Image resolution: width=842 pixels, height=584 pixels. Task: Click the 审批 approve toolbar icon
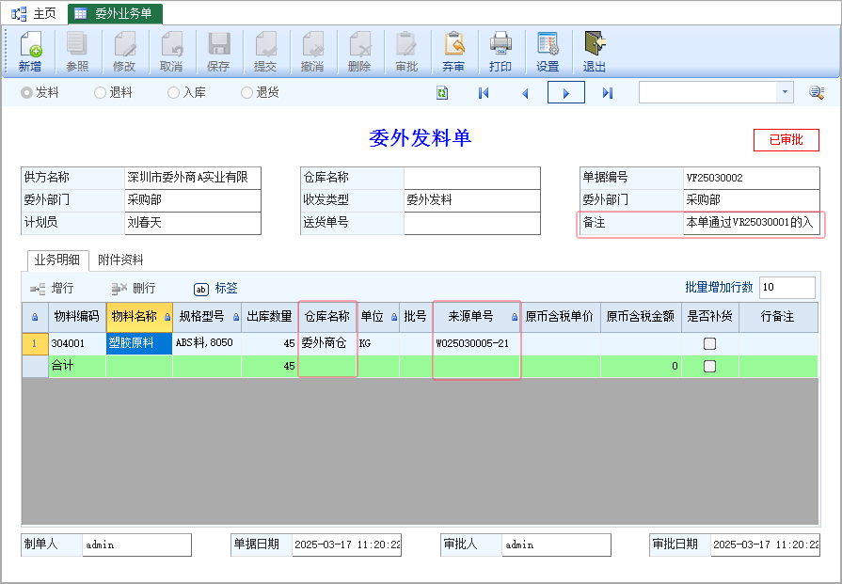406,44
